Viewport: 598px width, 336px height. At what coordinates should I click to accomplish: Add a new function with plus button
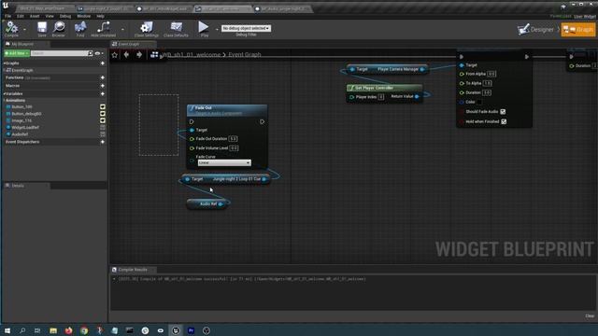click(x=102, y=77)
